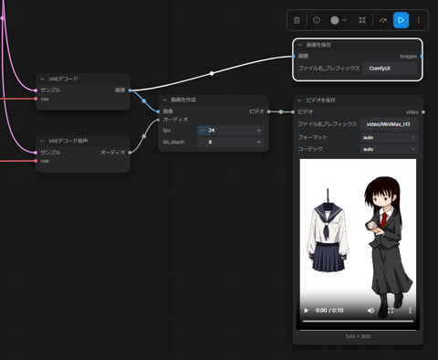Click the 0:00 / 0:10 time display
The width and height of the screenshot is (438, 360).
(x=329, y=311)
